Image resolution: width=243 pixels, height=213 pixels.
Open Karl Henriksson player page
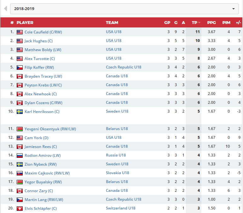pos(42,112)
